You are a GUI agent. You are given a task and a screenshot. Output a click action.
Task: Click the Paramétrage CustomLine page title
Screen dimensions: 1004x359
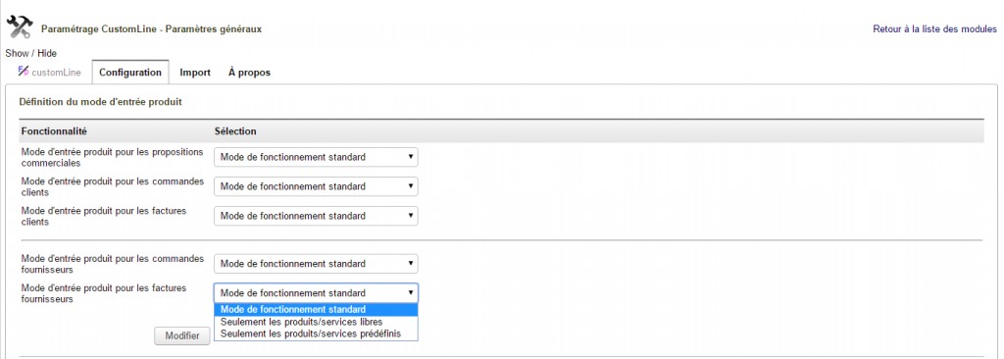[151, 28]
